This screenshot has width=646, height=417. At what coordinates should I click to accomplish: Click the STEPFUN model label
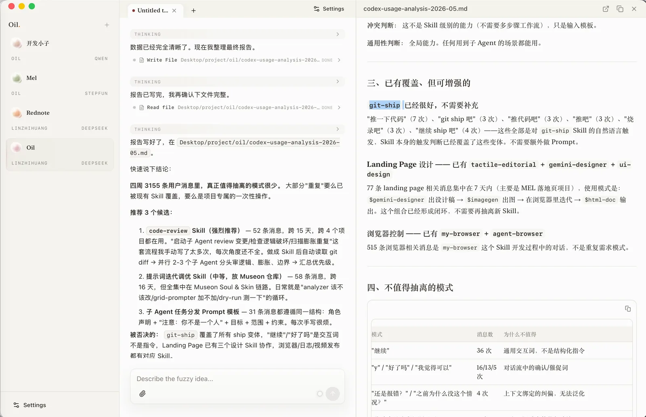click(96, 93)
